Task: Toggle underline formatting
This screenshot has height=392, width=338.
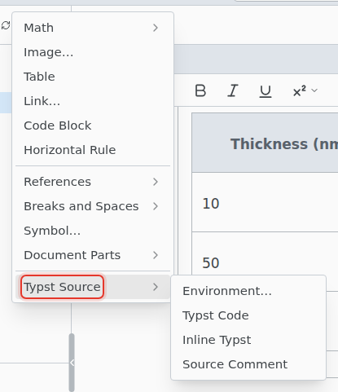Action: point(266,90)
